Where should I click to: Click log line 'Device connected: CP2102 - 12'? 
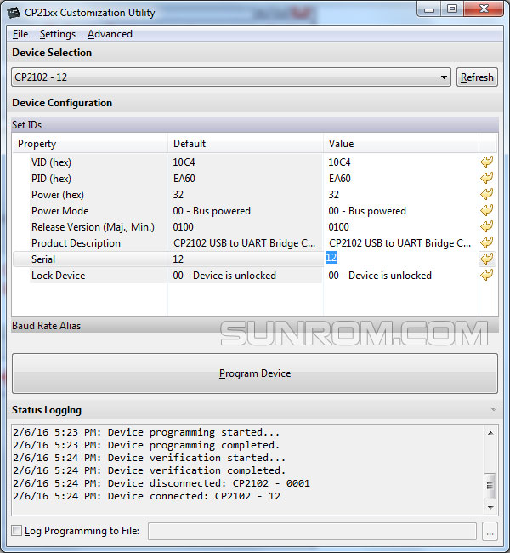pyautogui.click(x=147, y=496)
